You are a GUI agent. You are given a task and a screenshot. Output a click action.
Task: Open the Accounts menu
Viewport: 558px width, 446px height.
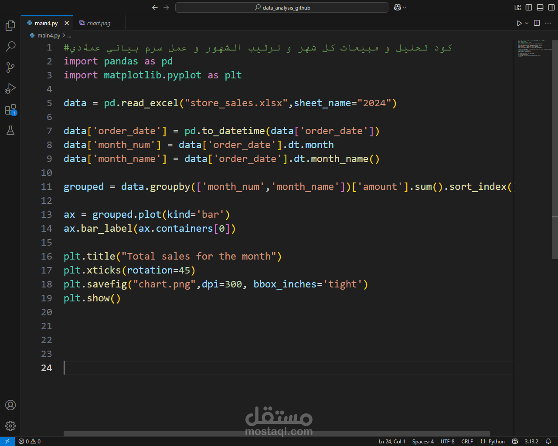click(x=10, y=405)
